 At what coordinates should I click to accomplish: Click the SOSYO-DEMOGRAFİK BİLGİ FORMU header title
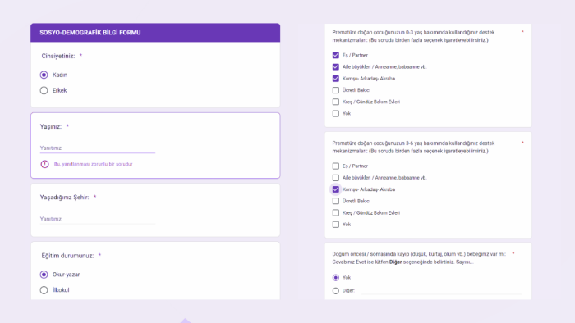point(90,33)
